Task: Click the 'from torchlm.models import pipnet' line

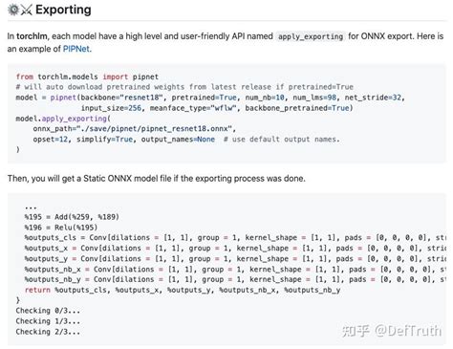Action: (87, 76)
